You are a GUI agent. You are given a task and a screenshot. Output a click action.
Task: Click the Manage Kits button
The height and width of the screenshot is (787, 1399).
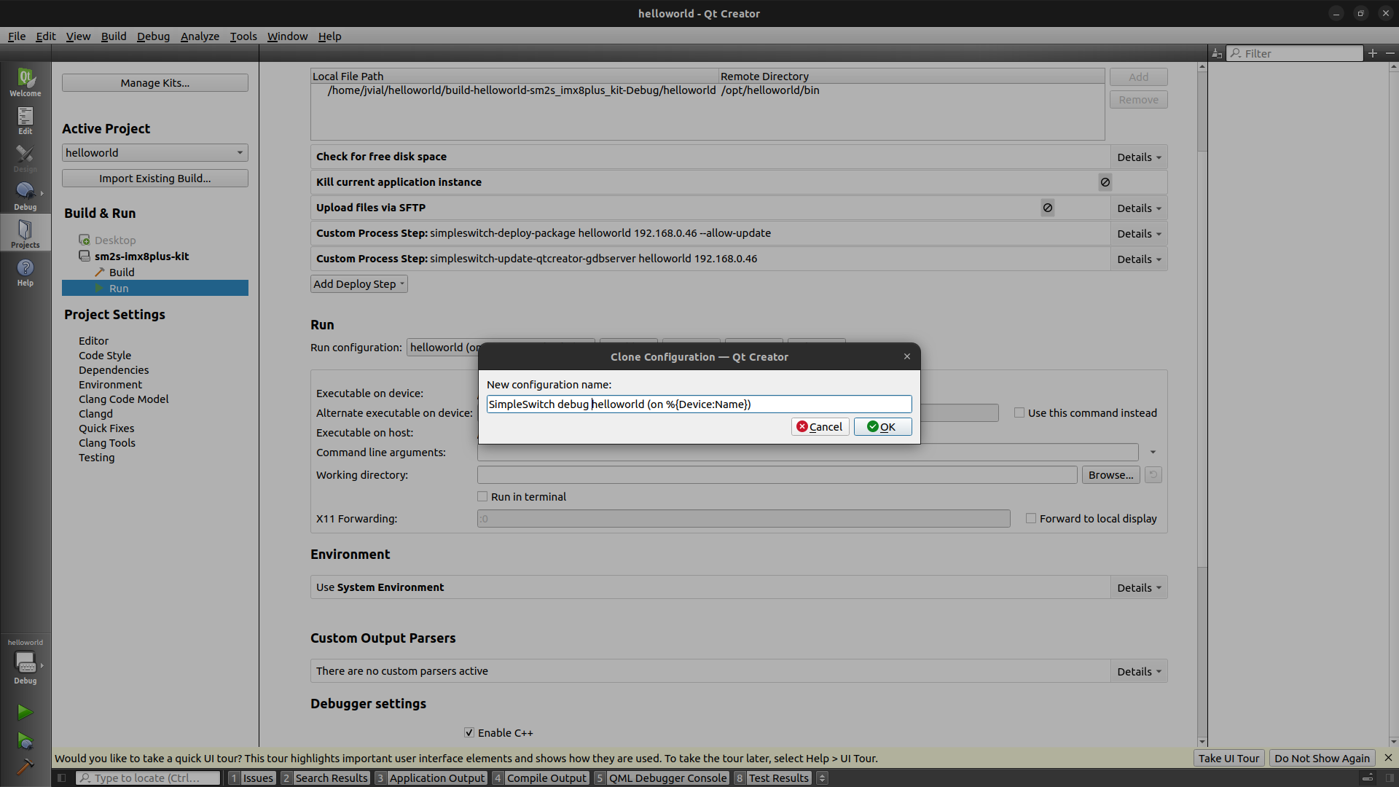point(154,82)
